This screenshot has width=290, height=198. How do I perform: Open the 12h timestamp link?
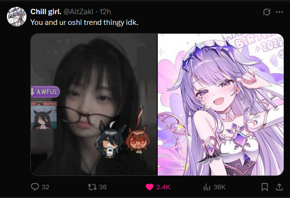[x=105, y=12]
